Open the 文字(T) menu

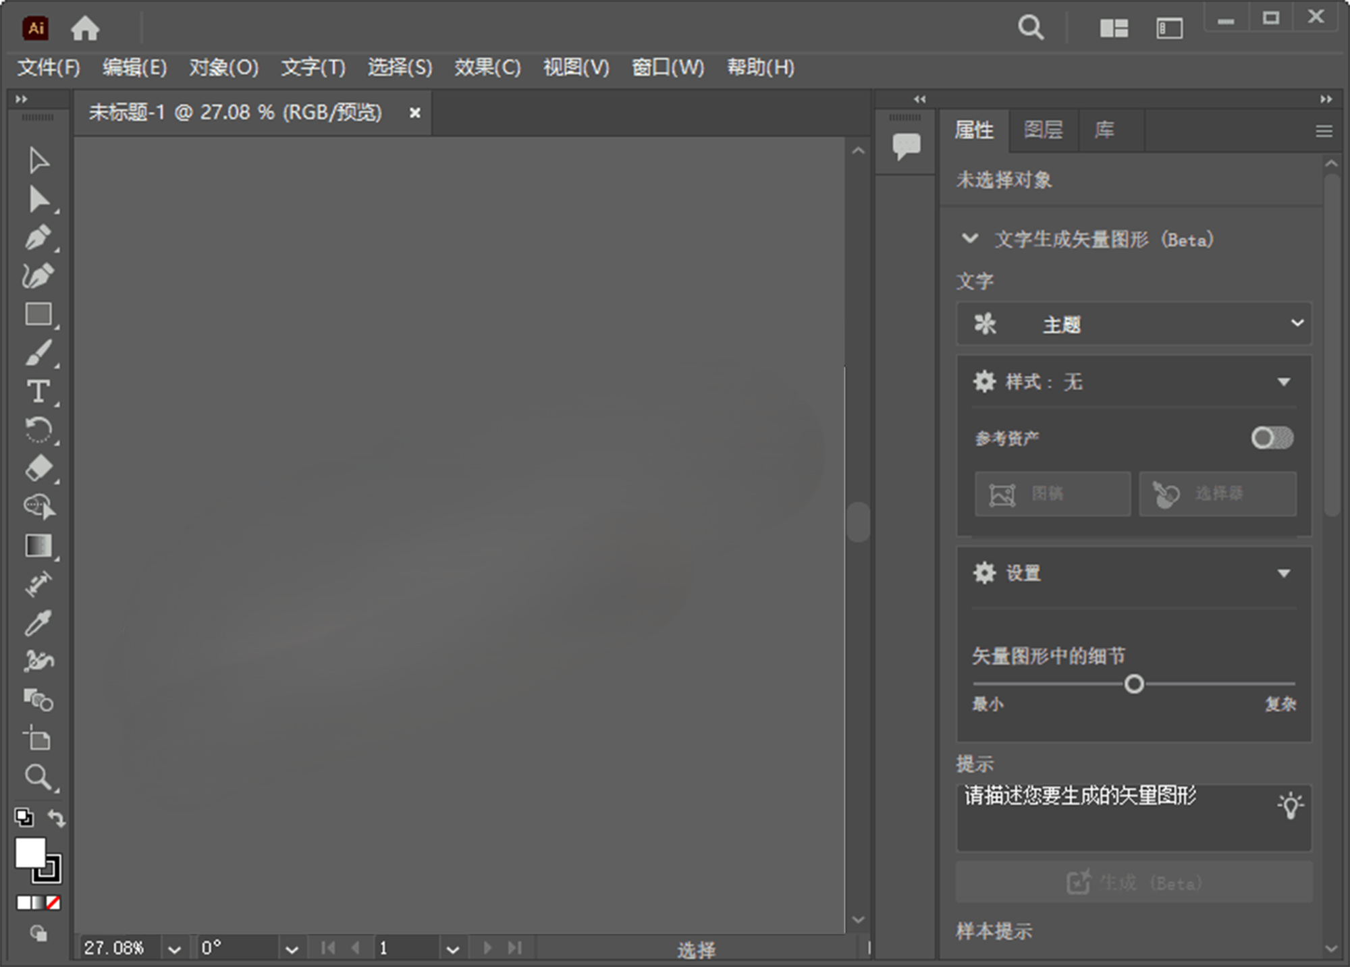click(x=313, y=67)
